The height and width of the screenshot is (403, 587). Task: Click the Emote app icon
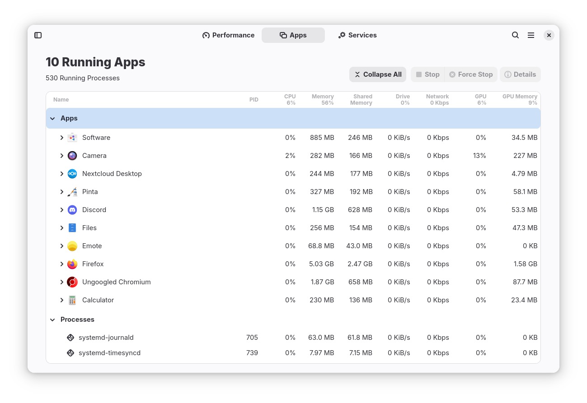click(x=72, y=246)
